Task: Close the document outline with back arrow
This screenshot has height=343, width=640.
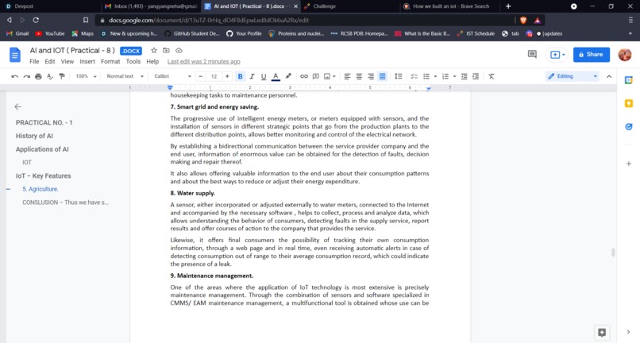Action: [17, 106]
